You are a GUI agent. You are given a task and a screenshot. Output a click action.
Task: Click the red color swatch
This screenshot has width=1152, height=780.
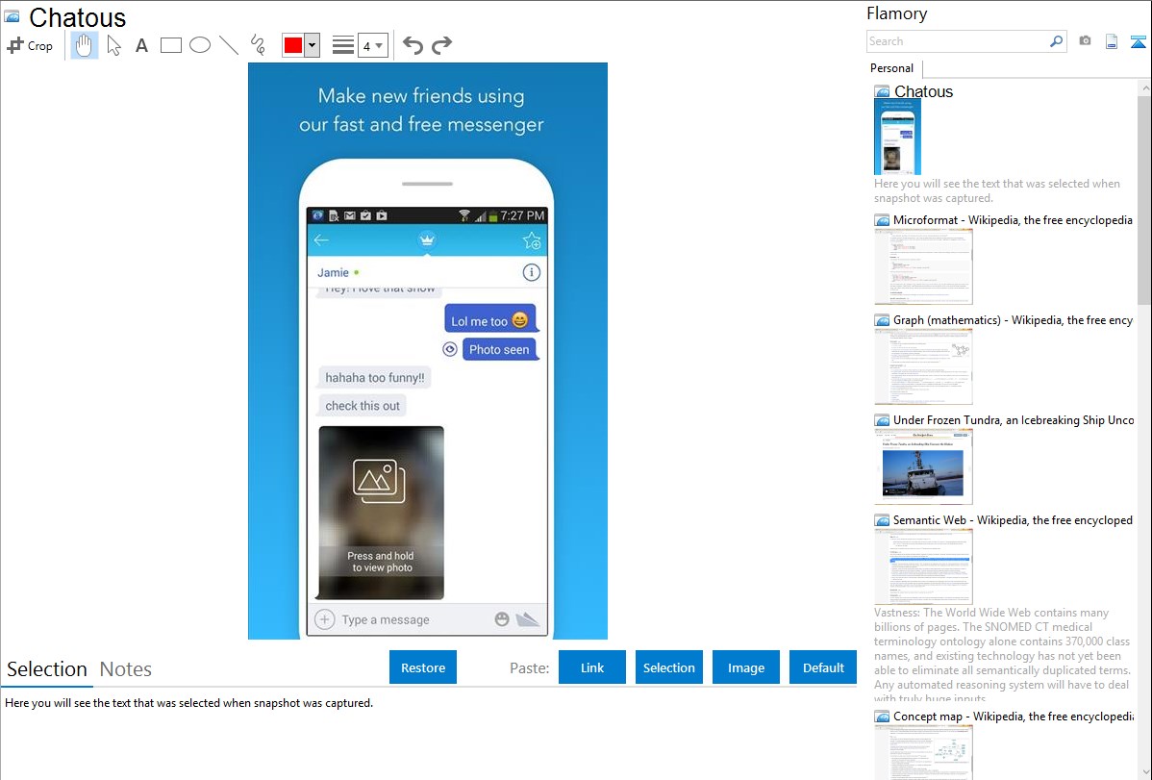[x=293, y=45]
